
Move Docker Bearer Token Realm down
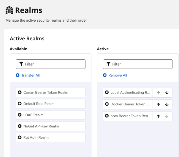click(x=167, y=105)
